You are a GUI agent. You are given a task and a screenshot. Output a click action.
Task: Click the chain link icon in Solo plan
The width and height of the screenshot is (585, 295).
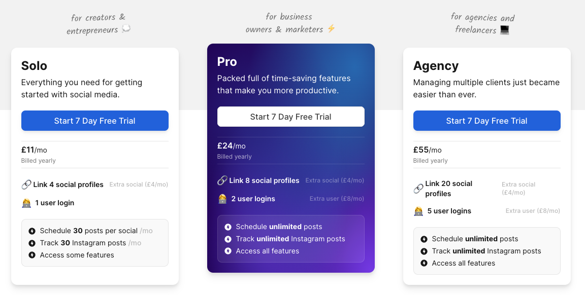[26, 185]
